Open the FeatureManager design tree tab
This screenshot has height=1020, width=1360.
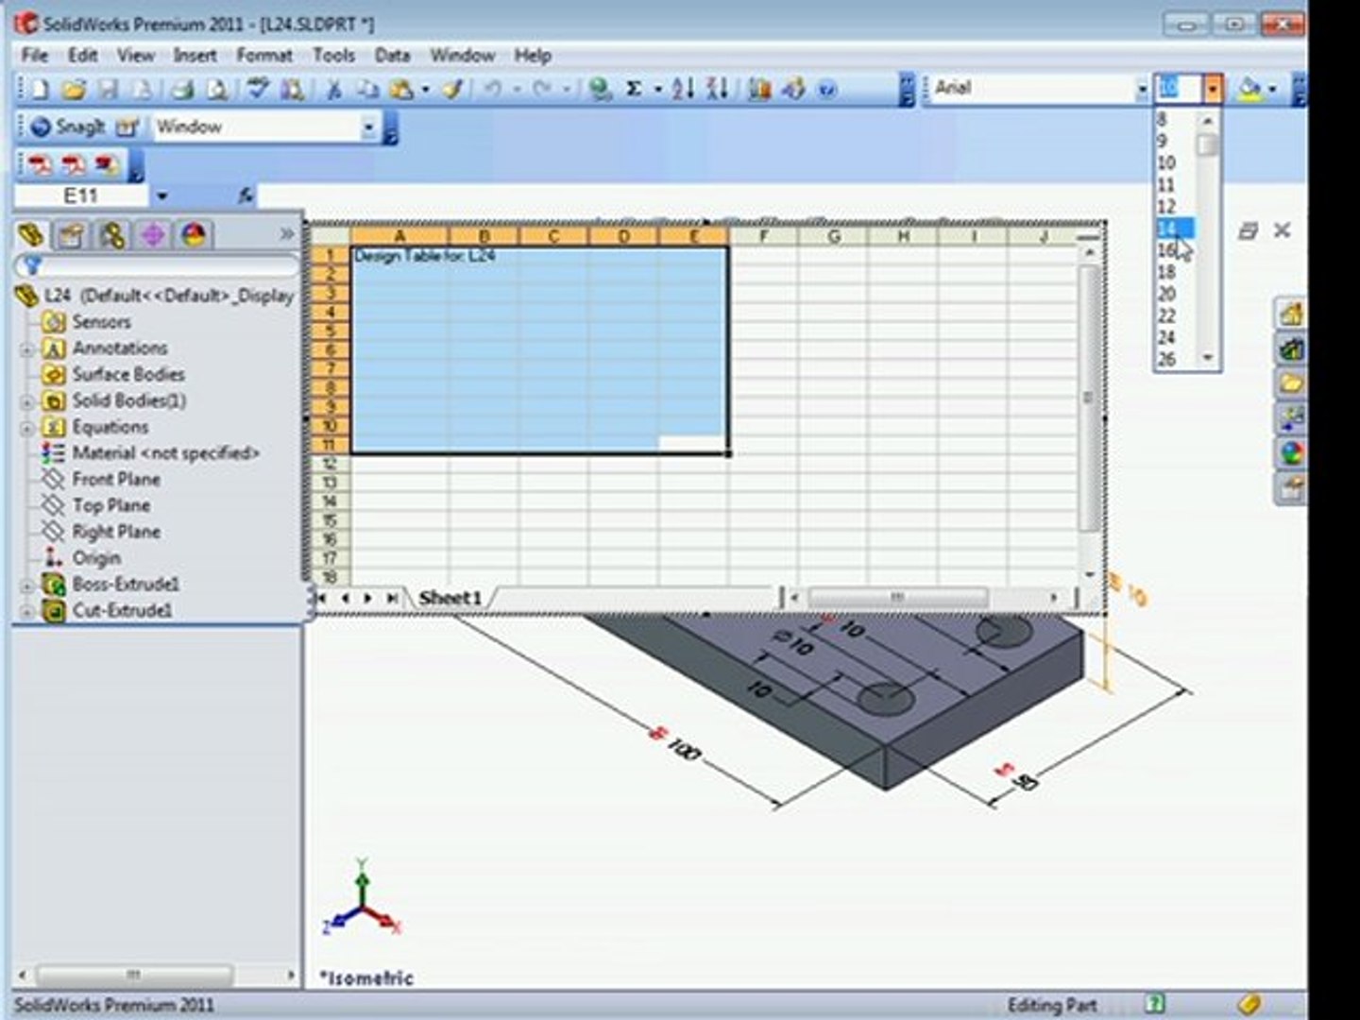tap(32, 234)
